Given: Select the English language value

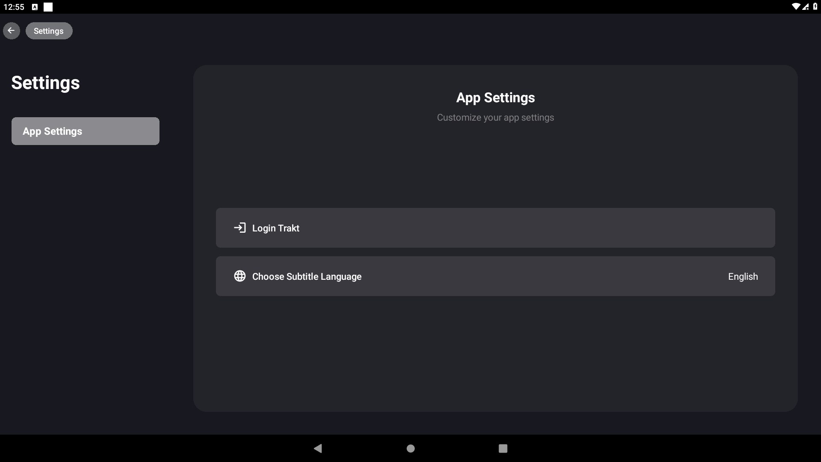Looking at the screenshot, I should [x=743, y=276].
